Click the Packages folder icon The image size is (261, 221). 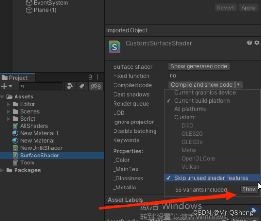pos(9,170)
